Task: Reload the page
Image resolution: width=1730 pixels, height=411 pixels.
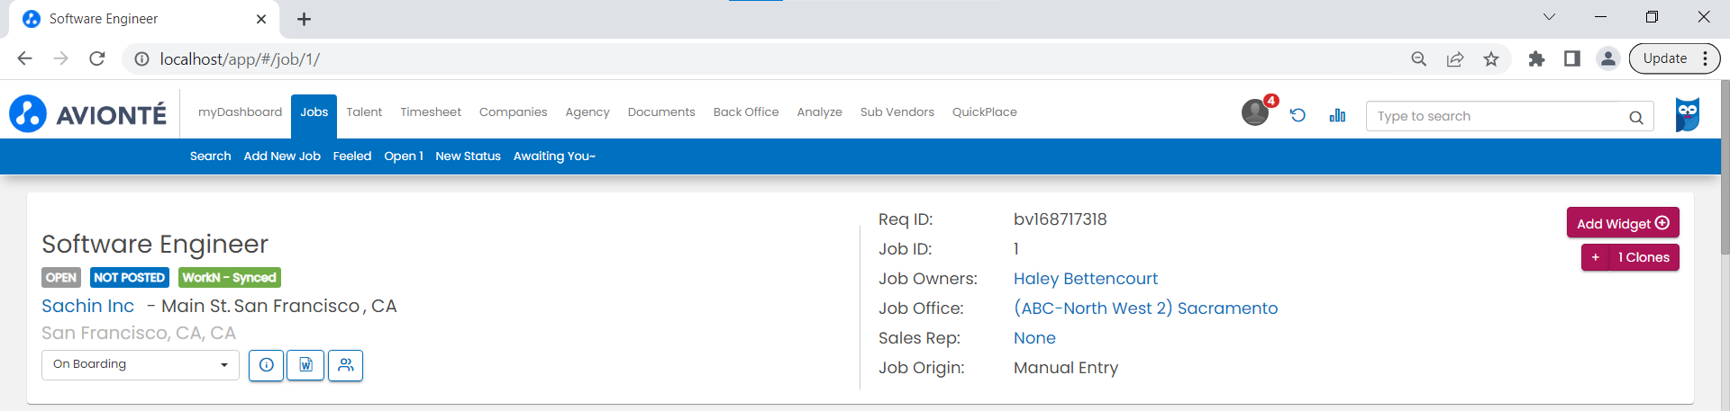Action: pos(97,58)
